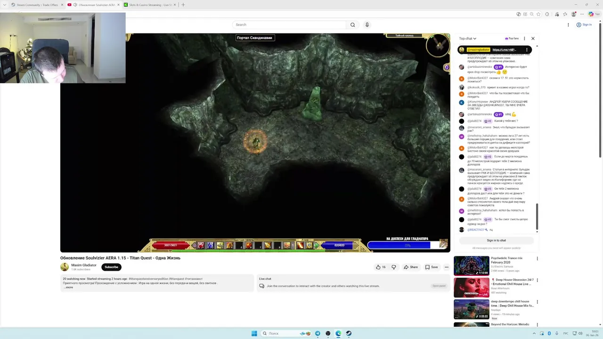This screenshot has width=603, height=339.
Task: Save the video to a playlist
Action: 432,267
